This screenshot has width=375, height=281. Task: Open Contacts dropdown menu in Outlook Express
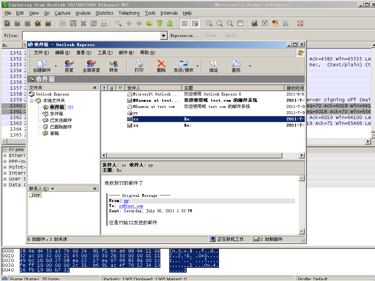click(x=53, y=189)
